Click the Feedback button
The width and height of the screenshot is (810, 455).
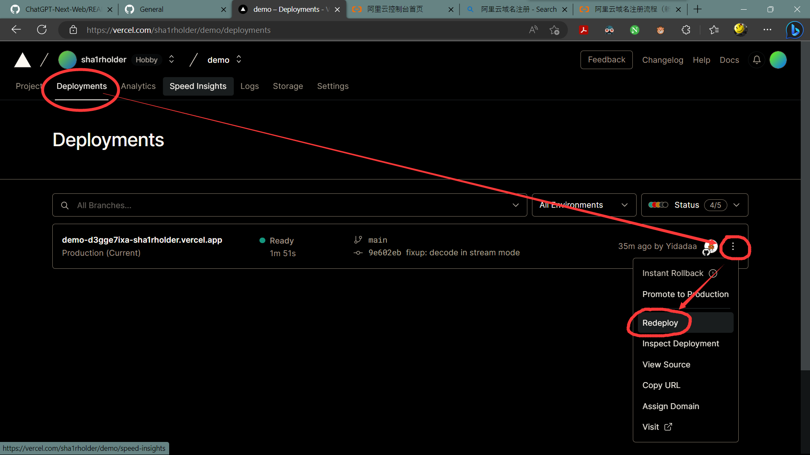point(606,60)
